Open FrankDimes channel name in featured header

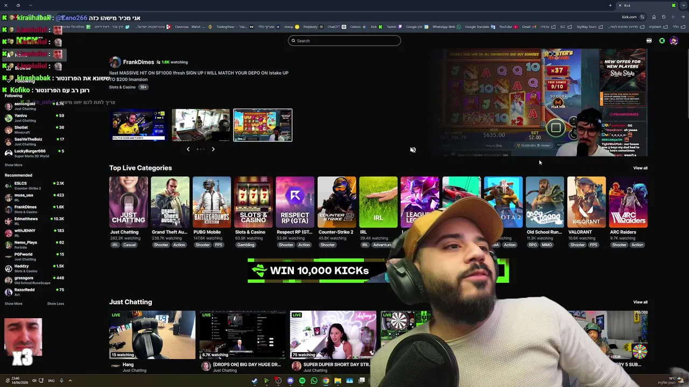138,62
